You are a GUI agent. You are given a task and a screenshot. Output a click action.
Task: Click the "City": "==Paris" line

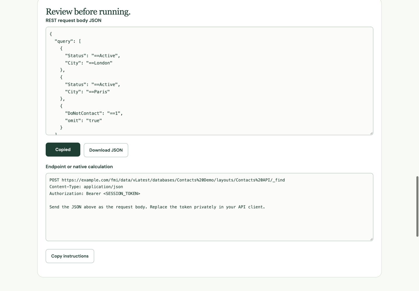(x=88, y=92)
